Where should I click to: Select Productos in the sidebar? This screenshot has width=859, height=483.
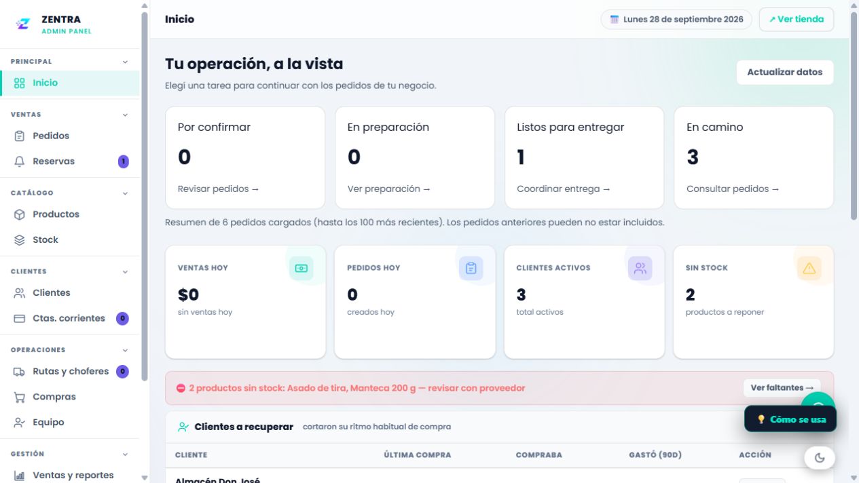point(70,214)
